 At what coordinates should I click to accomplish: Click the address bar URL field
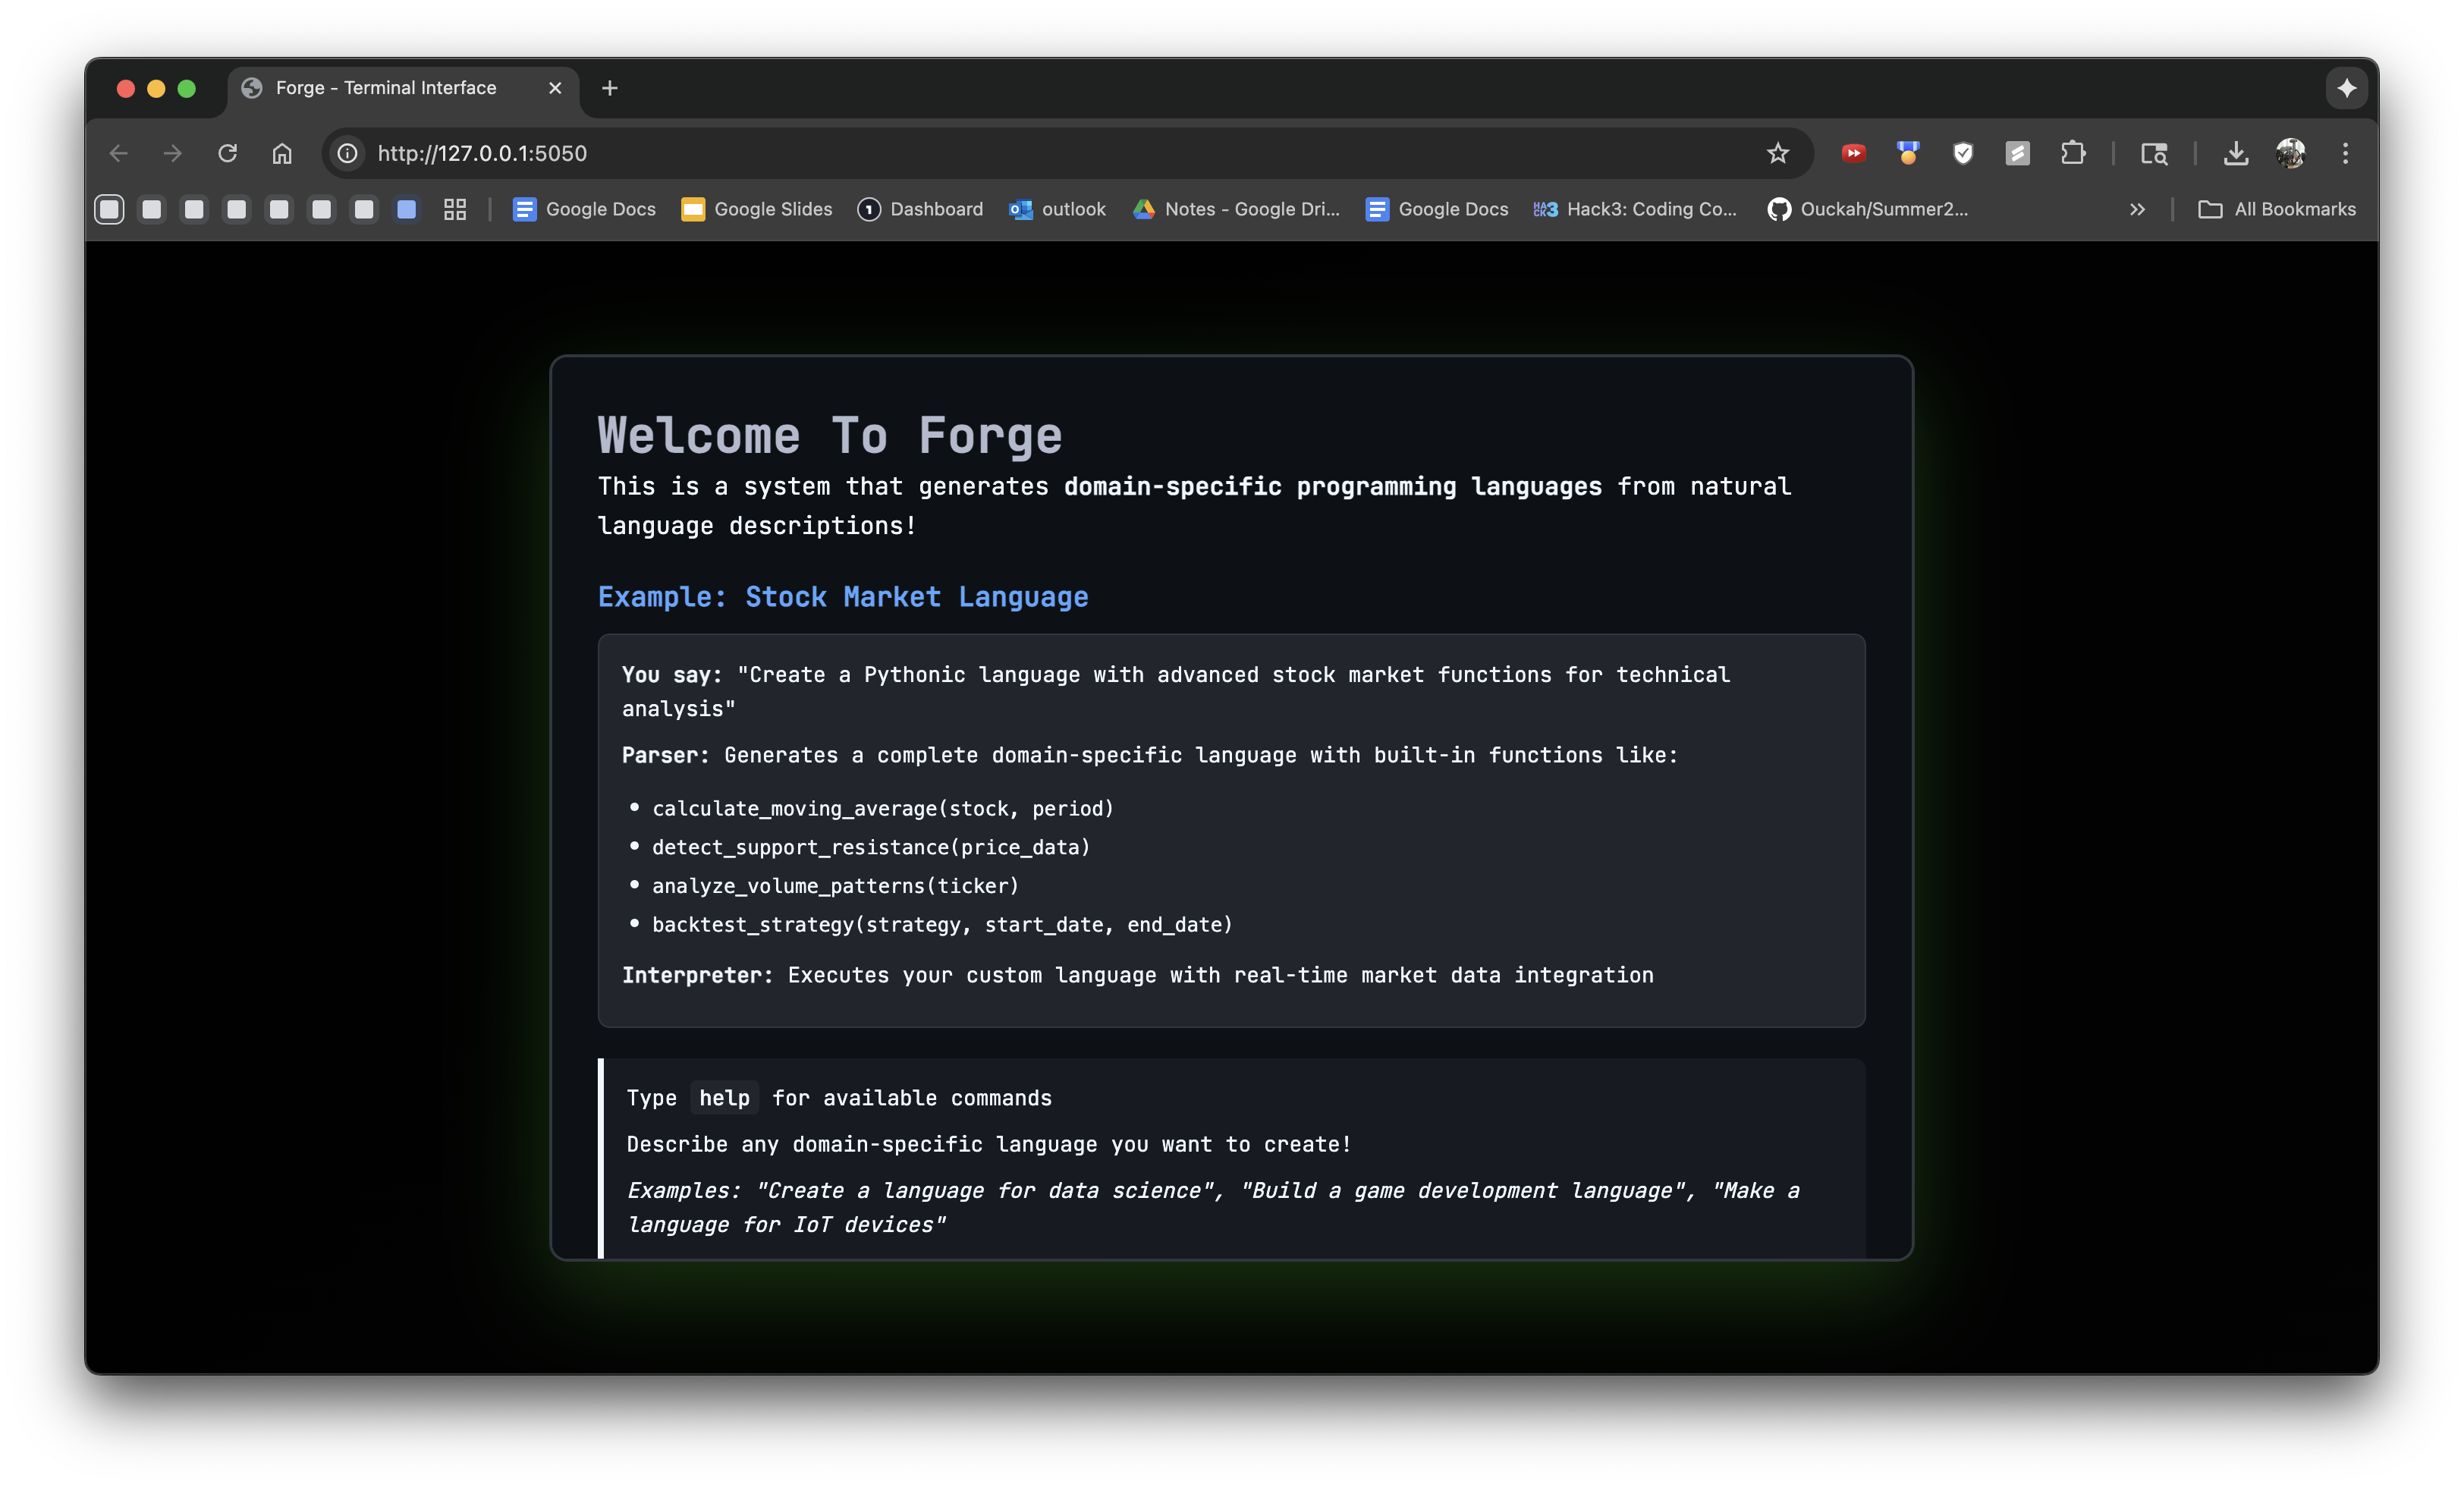(x=1000, y=153)
